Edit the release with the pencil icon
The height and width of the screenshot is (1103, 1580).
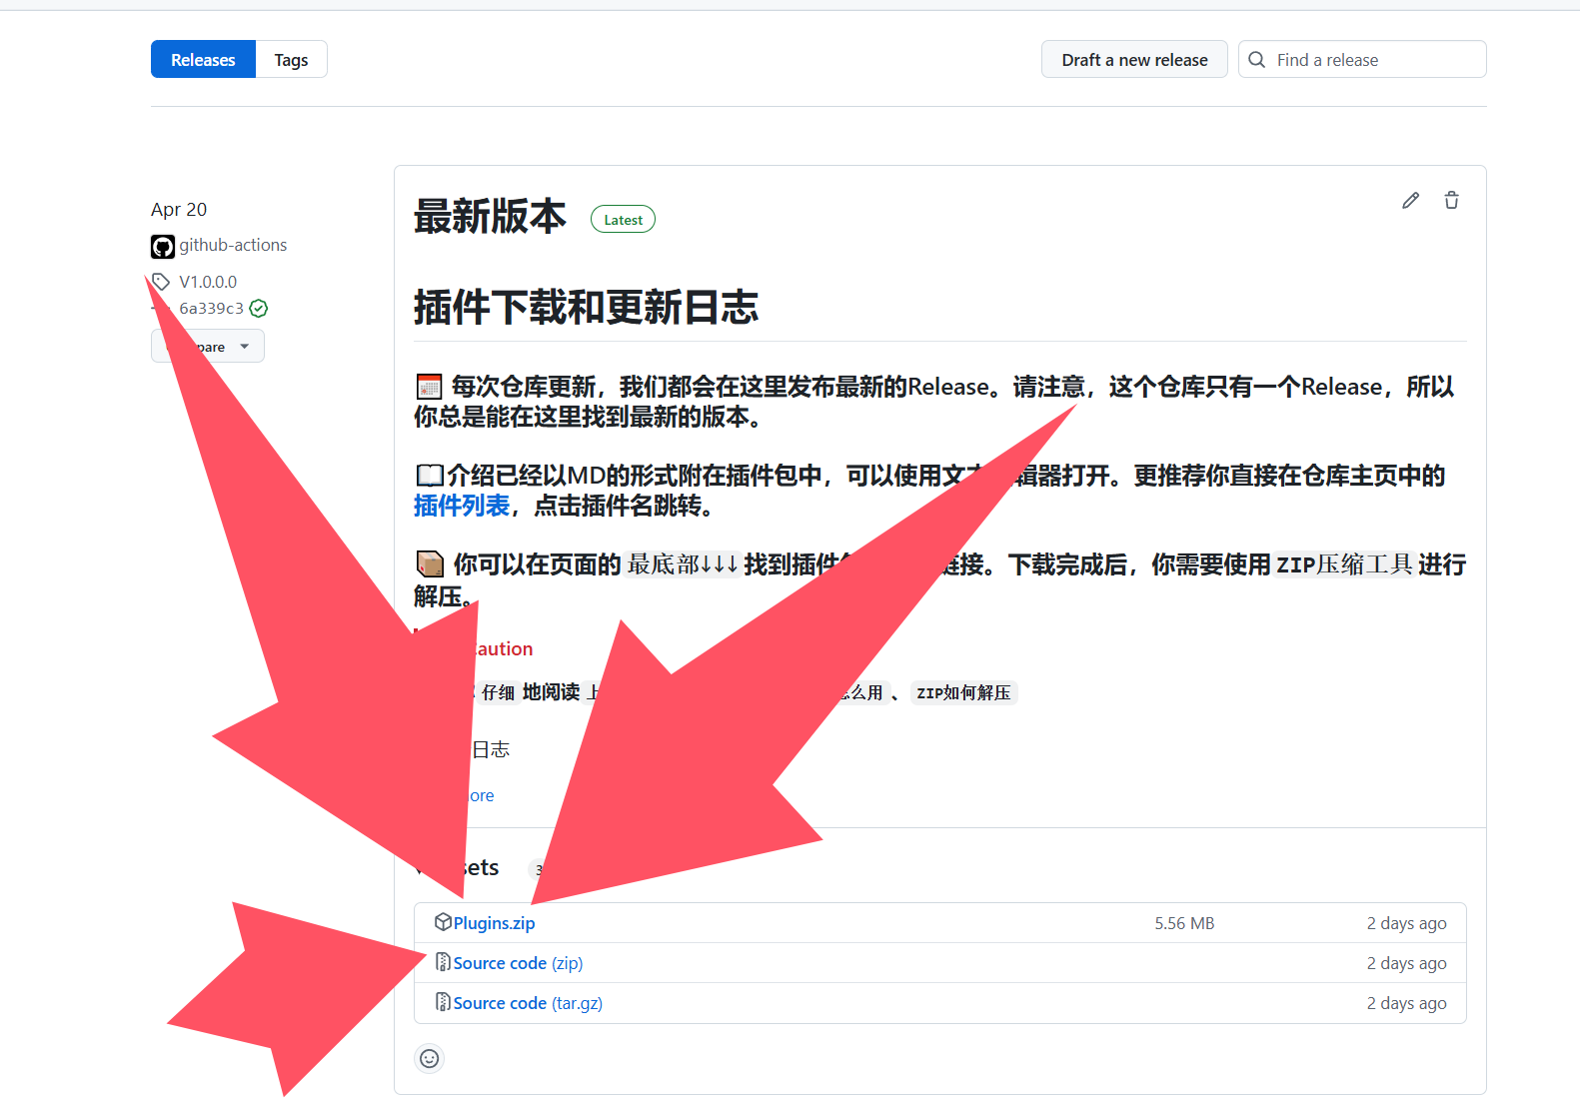1410,201
